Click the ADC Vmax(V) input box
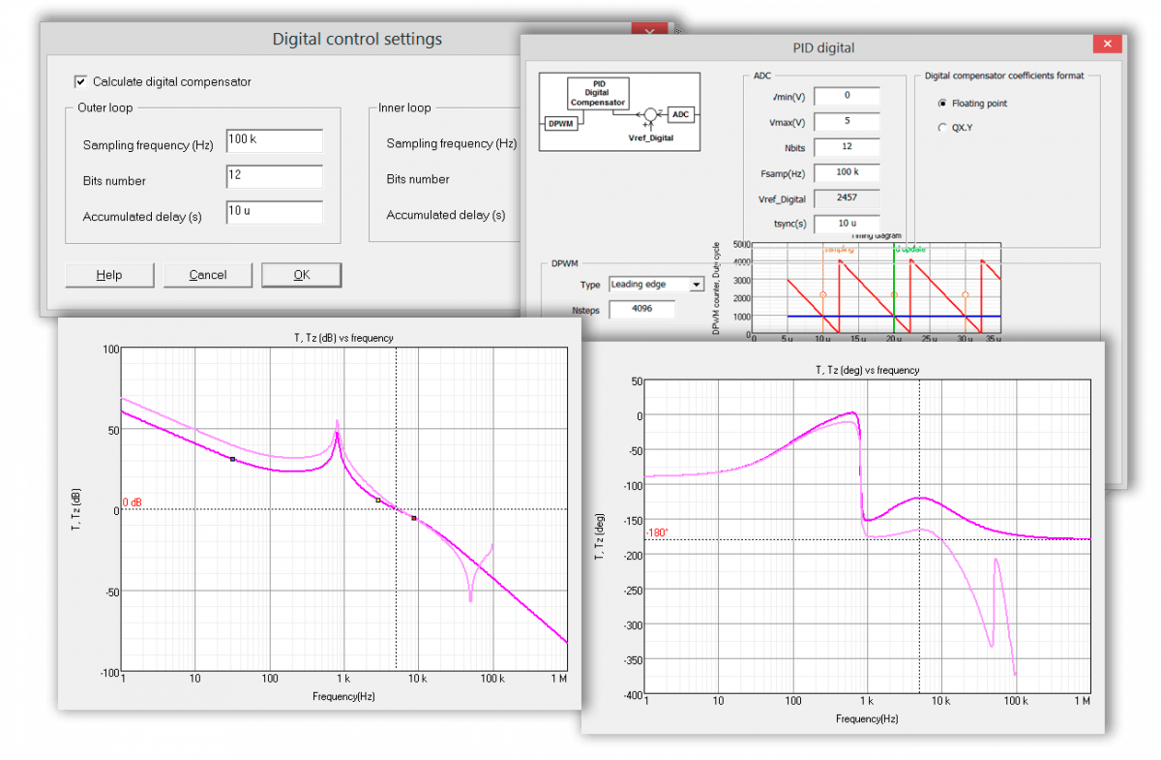The height and width of the screenshot is (760, 1161). click(x=847, y=122)
